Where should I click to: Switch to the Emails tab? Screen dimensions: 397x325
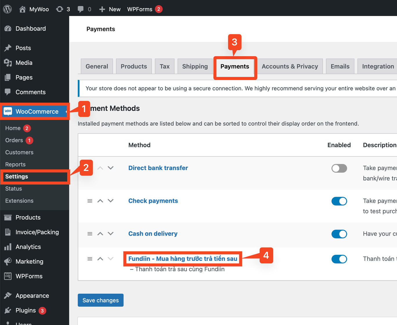pos(340,66)
